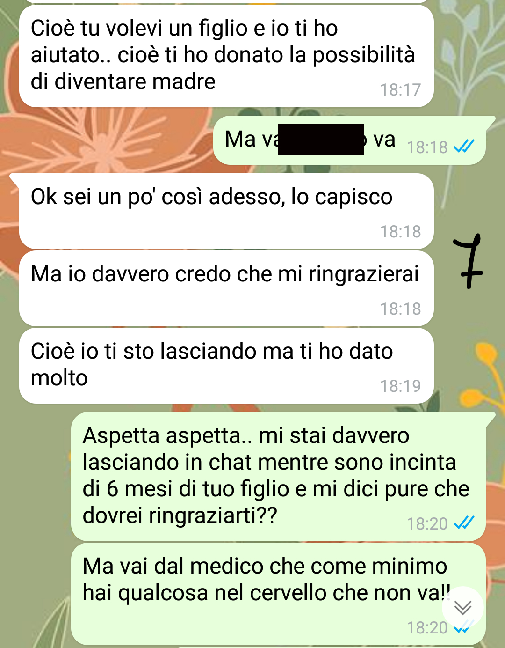This screenshot has height=648, width=505.
Task: Select message 'Ma vai dal medico'
Action: point(278,594)
